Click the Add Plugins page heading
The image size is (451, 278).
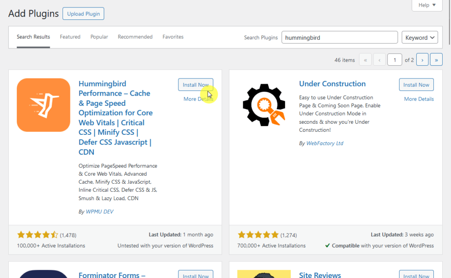tap(33, 14)
